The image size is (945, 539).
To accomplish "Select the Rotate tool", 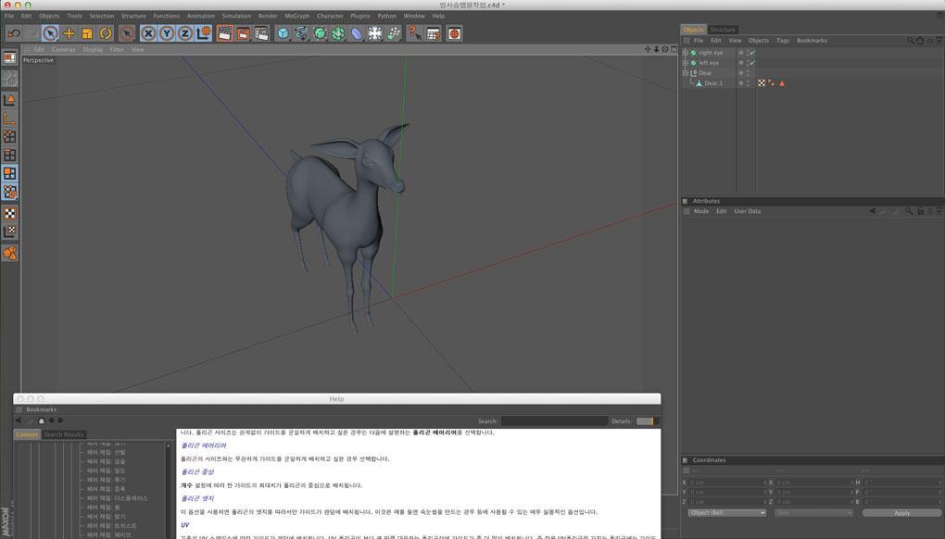I will (x=106, y=33).
